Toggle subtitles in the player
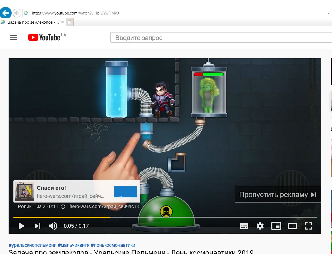 pos(244,226)
